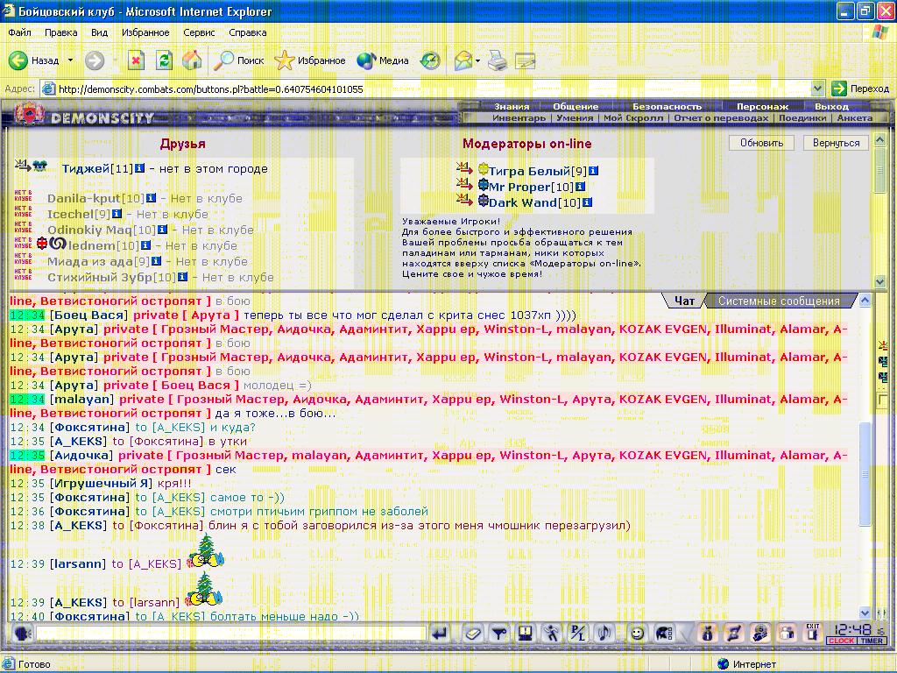Click the Вернуться button

point(836,143)
